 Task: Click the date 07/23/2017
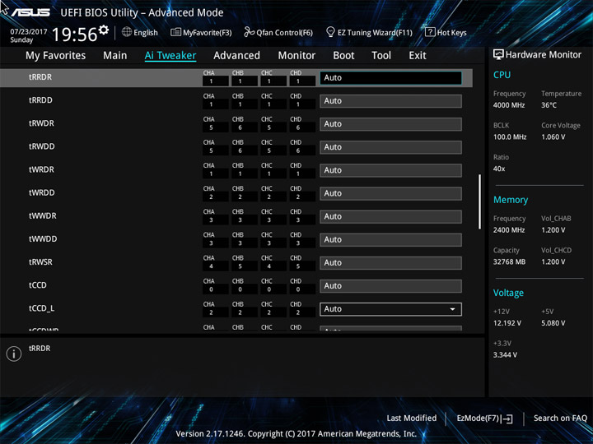(29, 32)
